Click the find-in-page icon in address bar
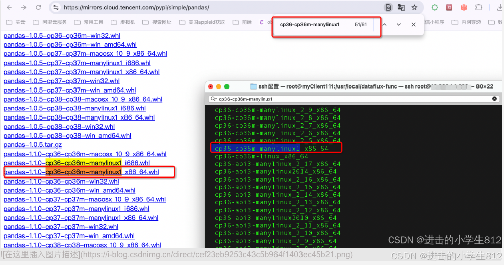 pyautogui.click(x=388, y=7)
